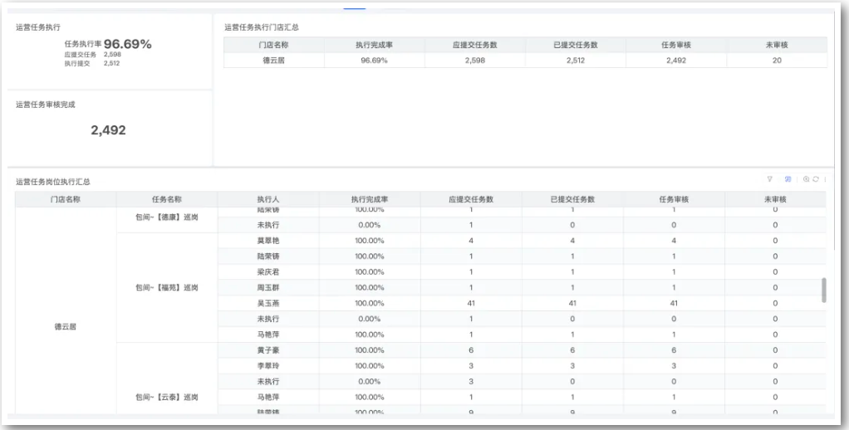
Task: Select the 吴玉燕 executor row
Action: 267,304
